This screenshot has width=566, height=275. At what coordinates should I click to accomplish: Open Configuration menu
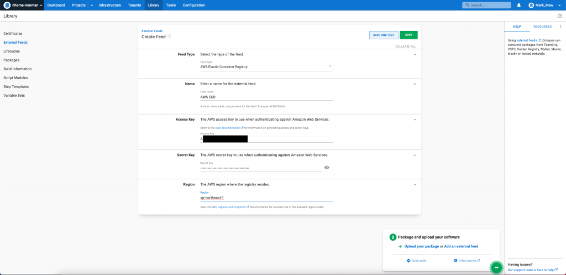coord(194,6)
